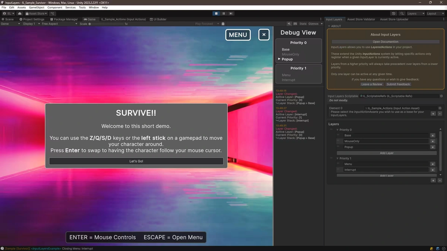The width and height of the screenshot is (447, 251).
Task: Remove the MouseOnly layer with its X
Action: coord(432,141)
